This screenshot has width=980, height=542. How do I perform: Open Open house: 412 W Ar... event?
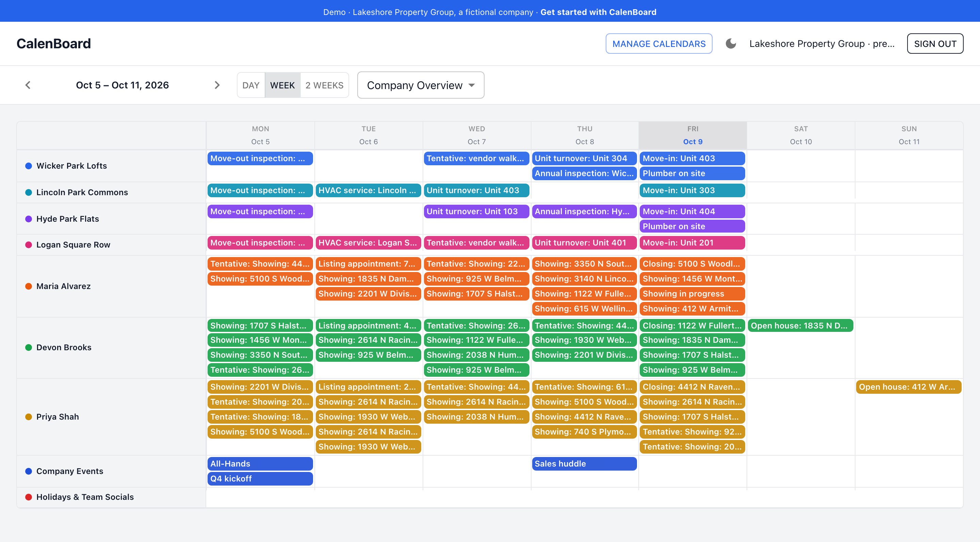tap(909, 387)
